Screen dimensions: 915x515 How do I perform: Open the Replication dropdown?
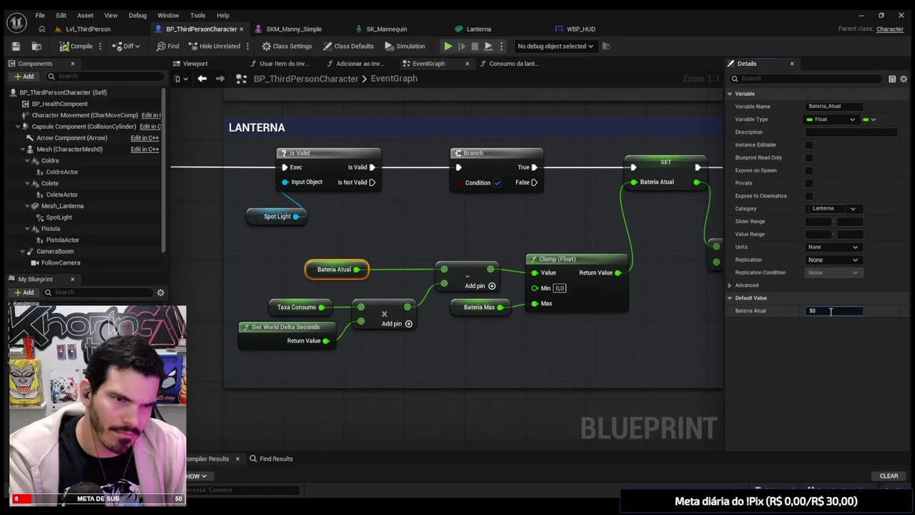click(x=833, y=260)
